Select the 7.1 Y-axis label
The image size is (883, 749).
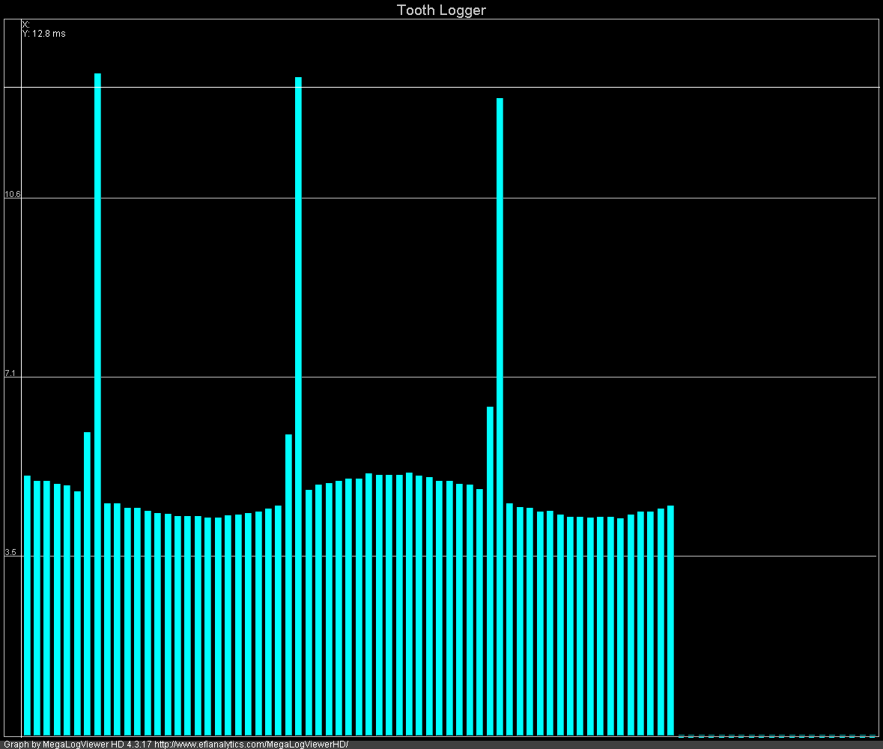[x=10, y=374]
